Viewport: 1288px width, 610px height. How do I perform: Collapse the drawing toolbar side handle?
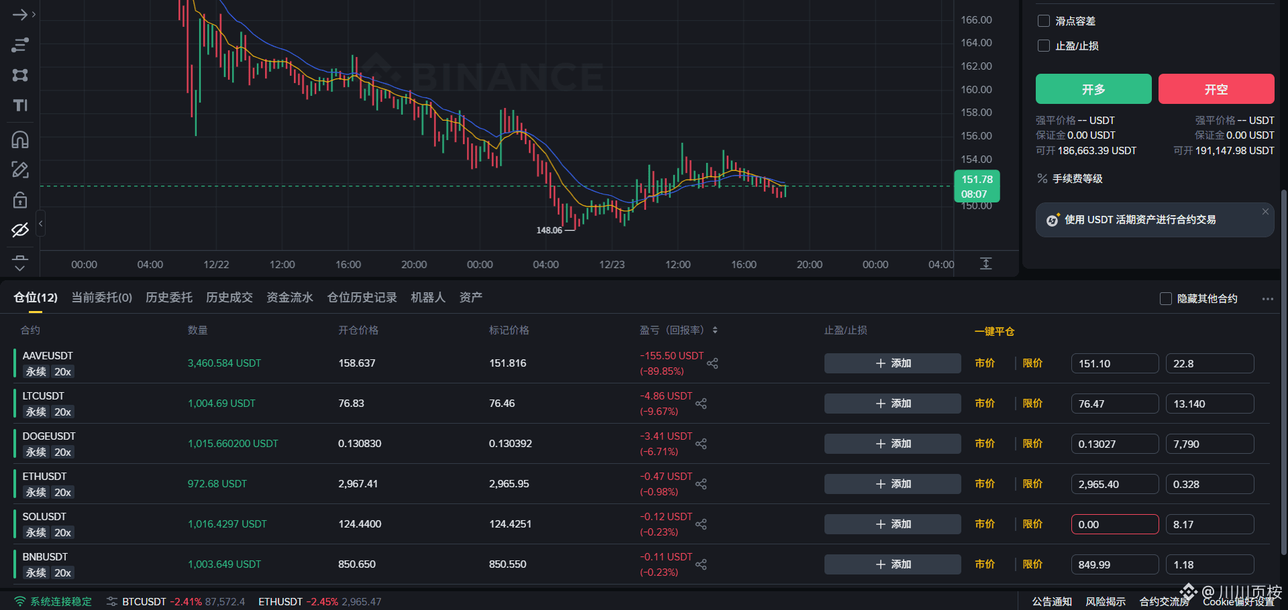[x=41, y=223]
